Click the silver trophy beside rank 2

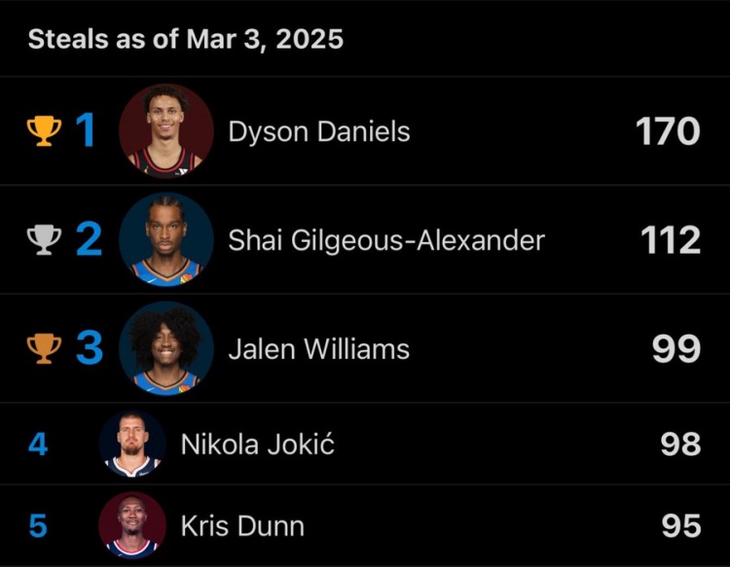44,239
